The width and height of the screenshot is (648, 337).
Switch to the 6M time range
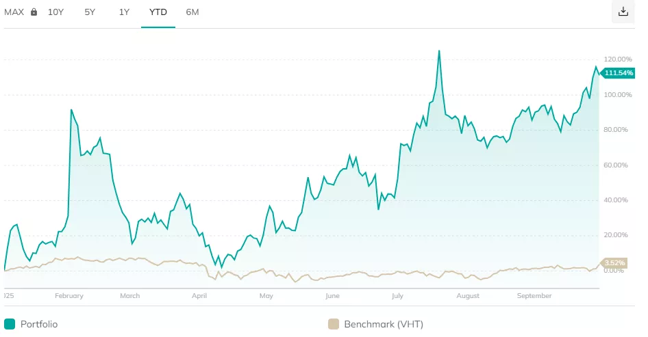pos(192,12)
